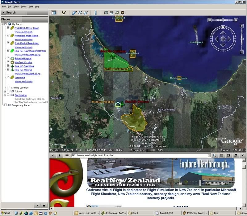Image resolution: width=247 pixels, height=216 pixels.
Task: Adjust the vertical zoom slider handle
Action: [x=242, y=39]
